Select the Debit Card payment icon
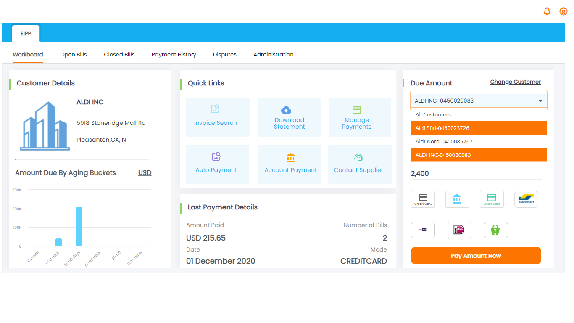The image size is (574, 323). tap(492, 199)
